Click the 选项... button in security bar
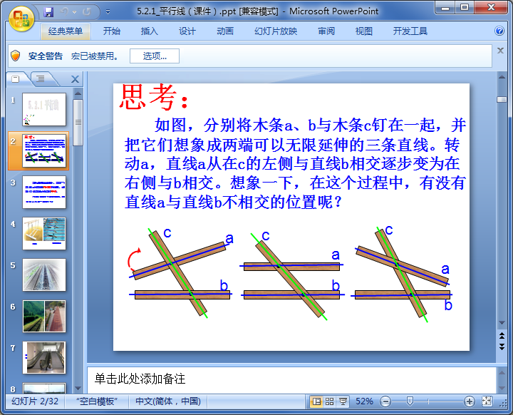 point(155,56)
